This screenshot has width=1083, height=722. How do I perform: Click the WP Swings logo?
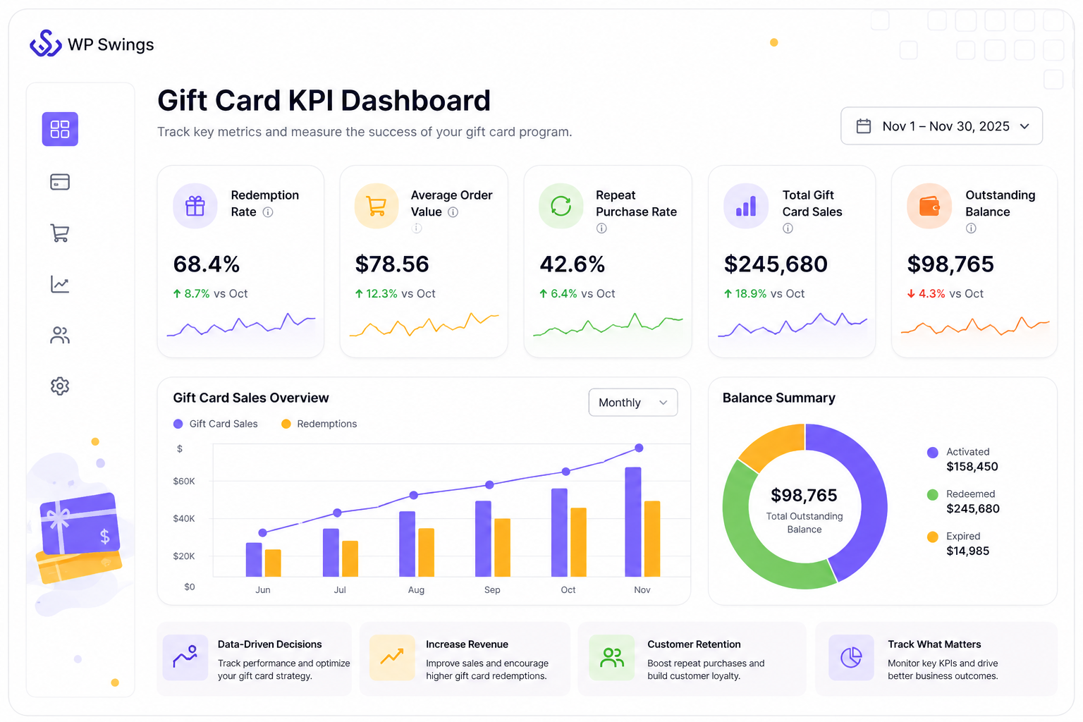coord(92,44)
